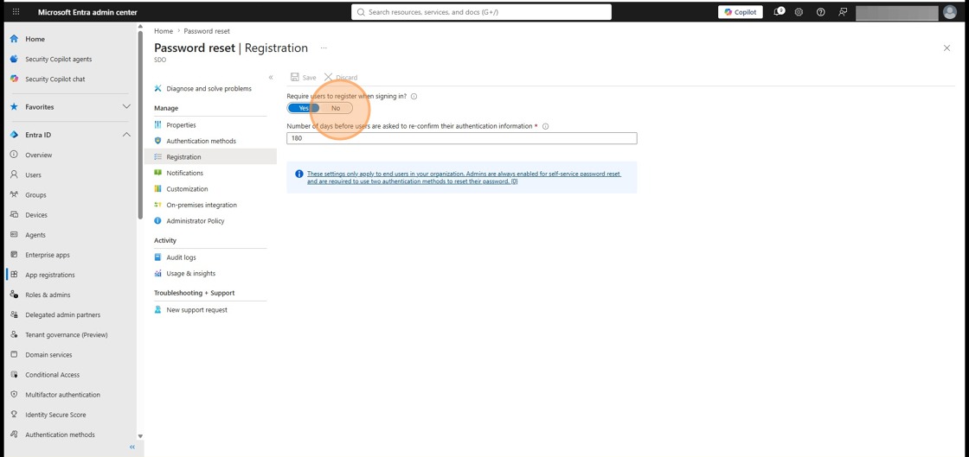969x457 pixels.
Task: Focus the search resources input box
Action: pyautogui.click(x=481, y=12)
